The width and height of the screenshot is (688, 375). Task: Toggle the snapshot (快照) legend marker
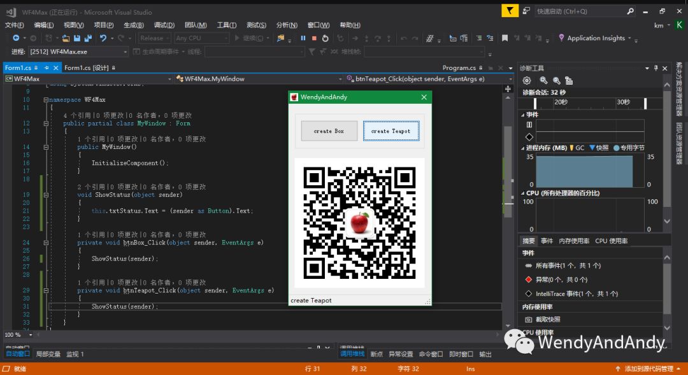[592, 148]
